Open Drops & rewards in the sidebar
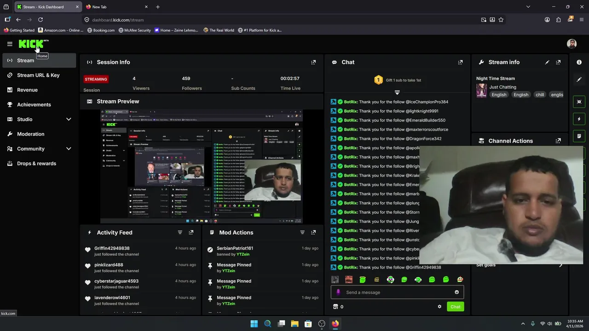Image resolution: width=589 pixels, height=331 pixels. (39, 163)
